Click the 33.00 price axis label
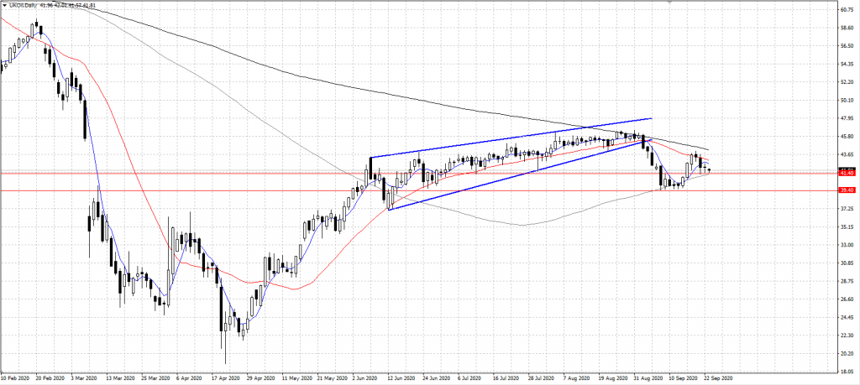The width and height of the screenshot is (860, 385). tap(847, 245)
